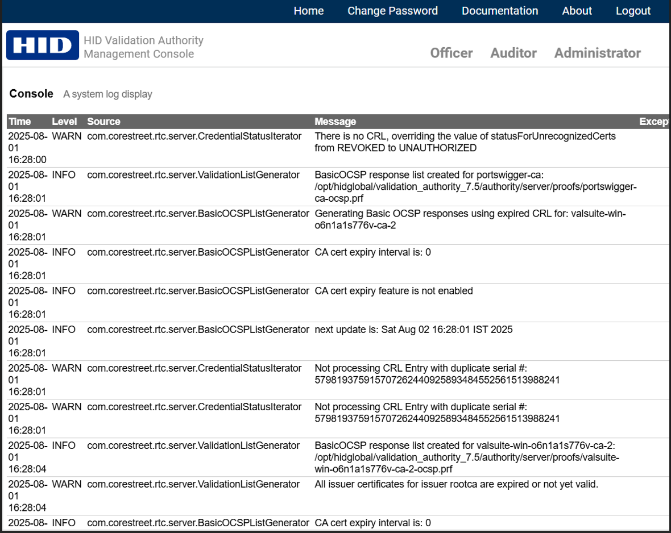
Task: Click the Level column header
Action: point(64,121)
